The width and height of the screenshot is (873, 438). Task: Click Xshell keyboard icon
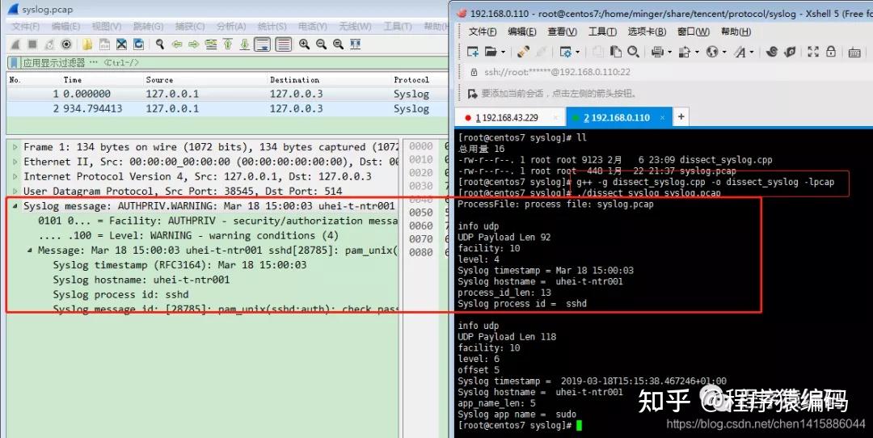tap(854, 53)
